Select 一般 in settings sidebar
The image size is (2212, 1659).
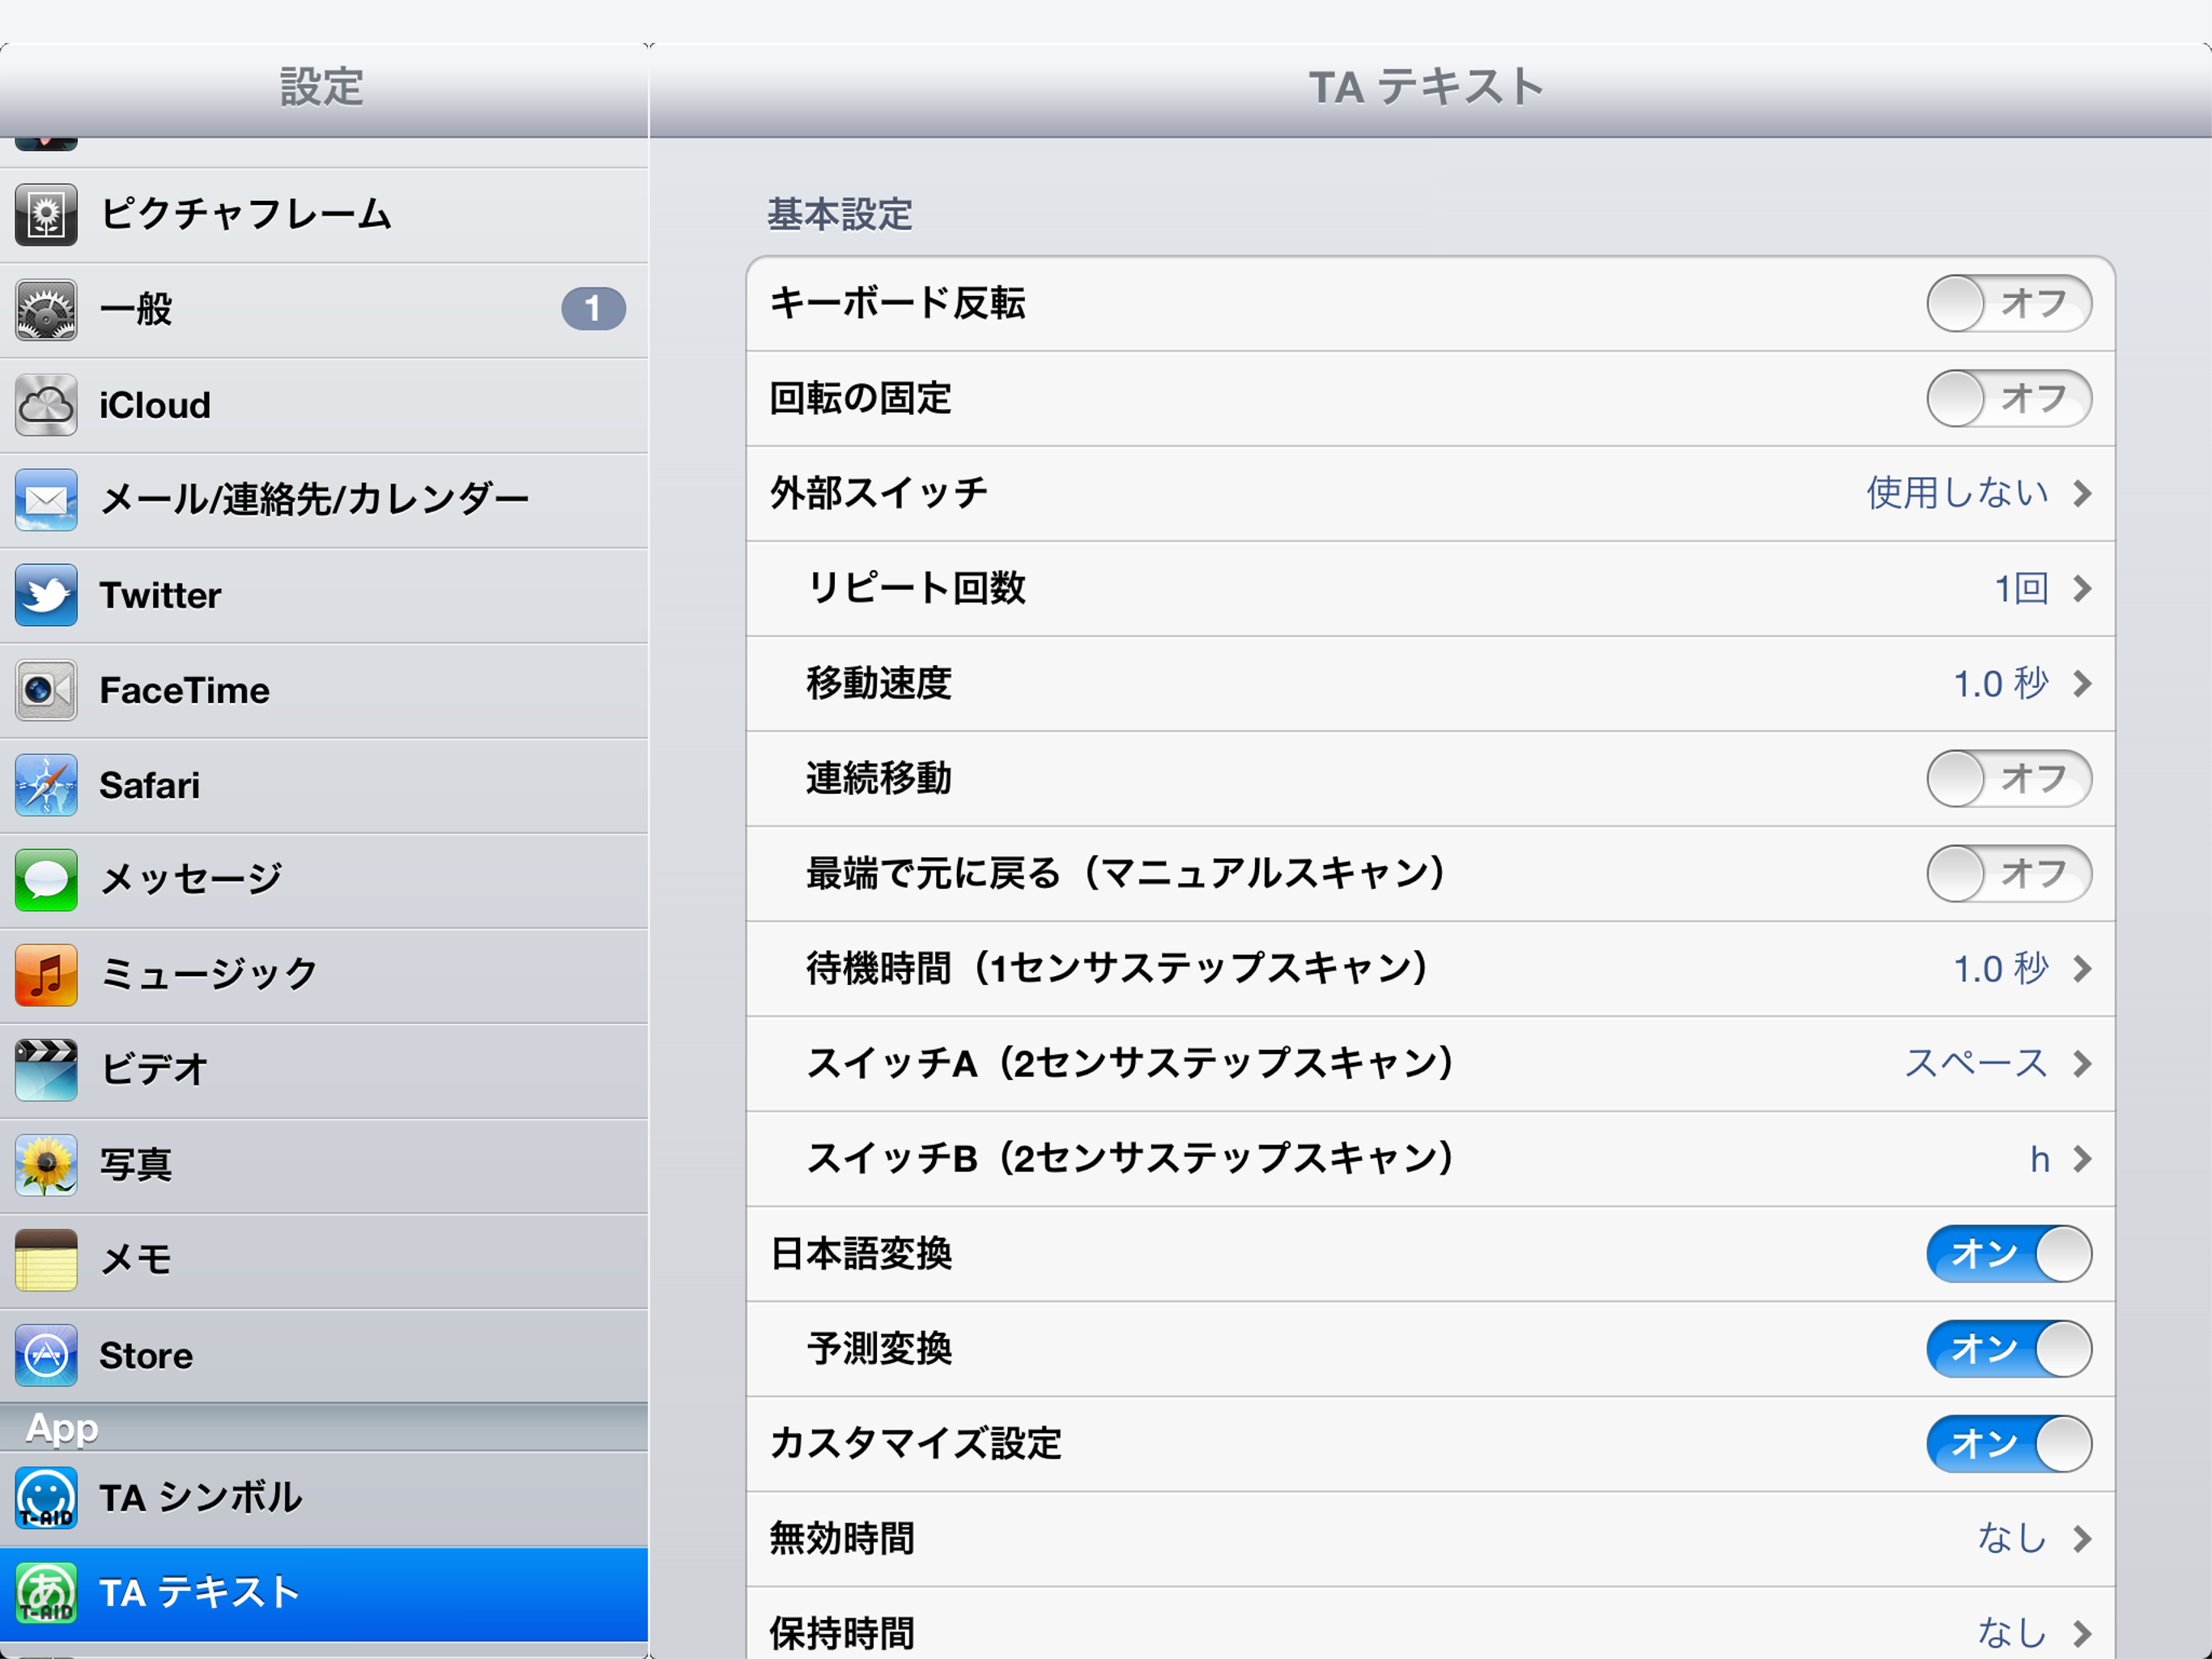tap(324, 310)
